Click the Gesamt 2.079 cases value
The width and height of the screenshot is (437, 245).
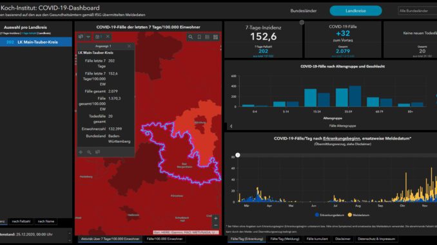pyautogui.click(x=343, y=51)
